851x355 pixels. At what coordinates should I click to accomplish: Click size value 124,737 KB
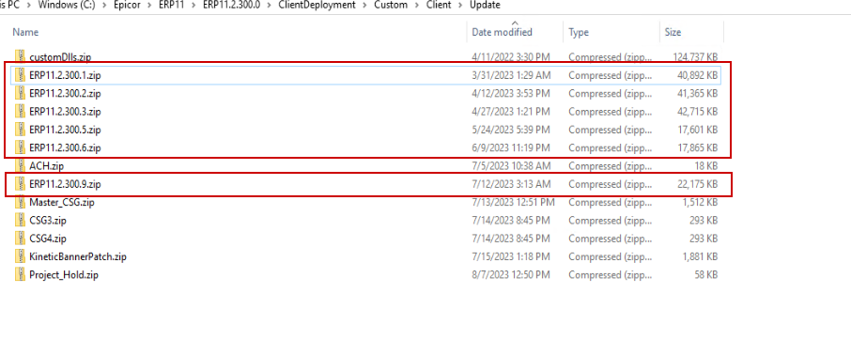695,57
